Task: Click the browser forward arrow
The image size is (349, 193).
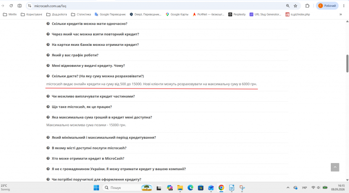Action: [3, 6]
